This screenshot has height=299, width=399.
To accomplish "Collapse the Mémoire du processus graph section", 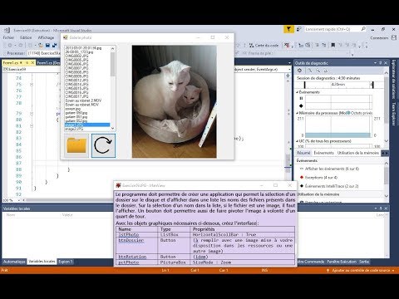I will 298,113.
